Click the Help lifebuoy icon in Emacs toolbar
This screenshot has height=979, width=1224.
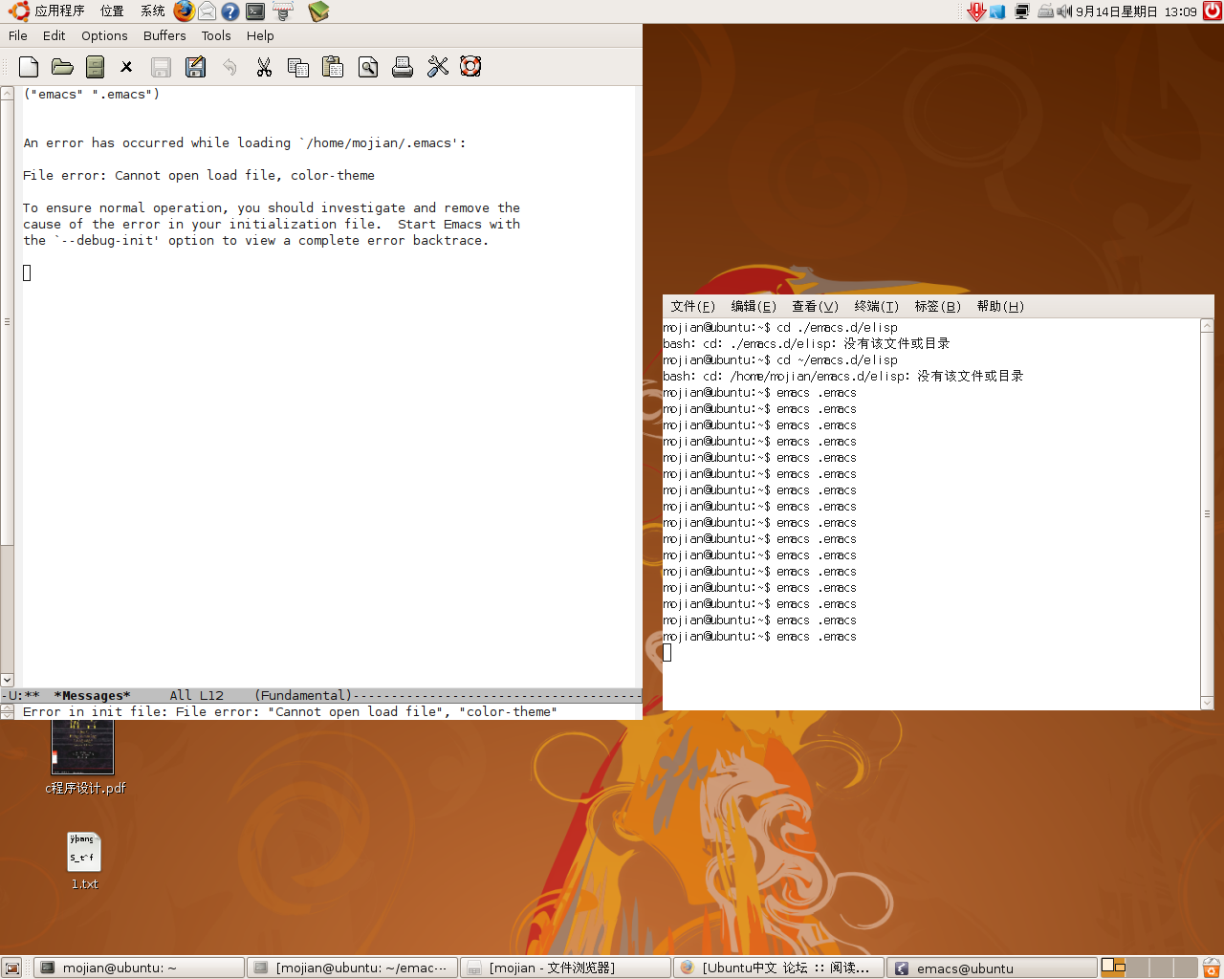tap(470, 67)
